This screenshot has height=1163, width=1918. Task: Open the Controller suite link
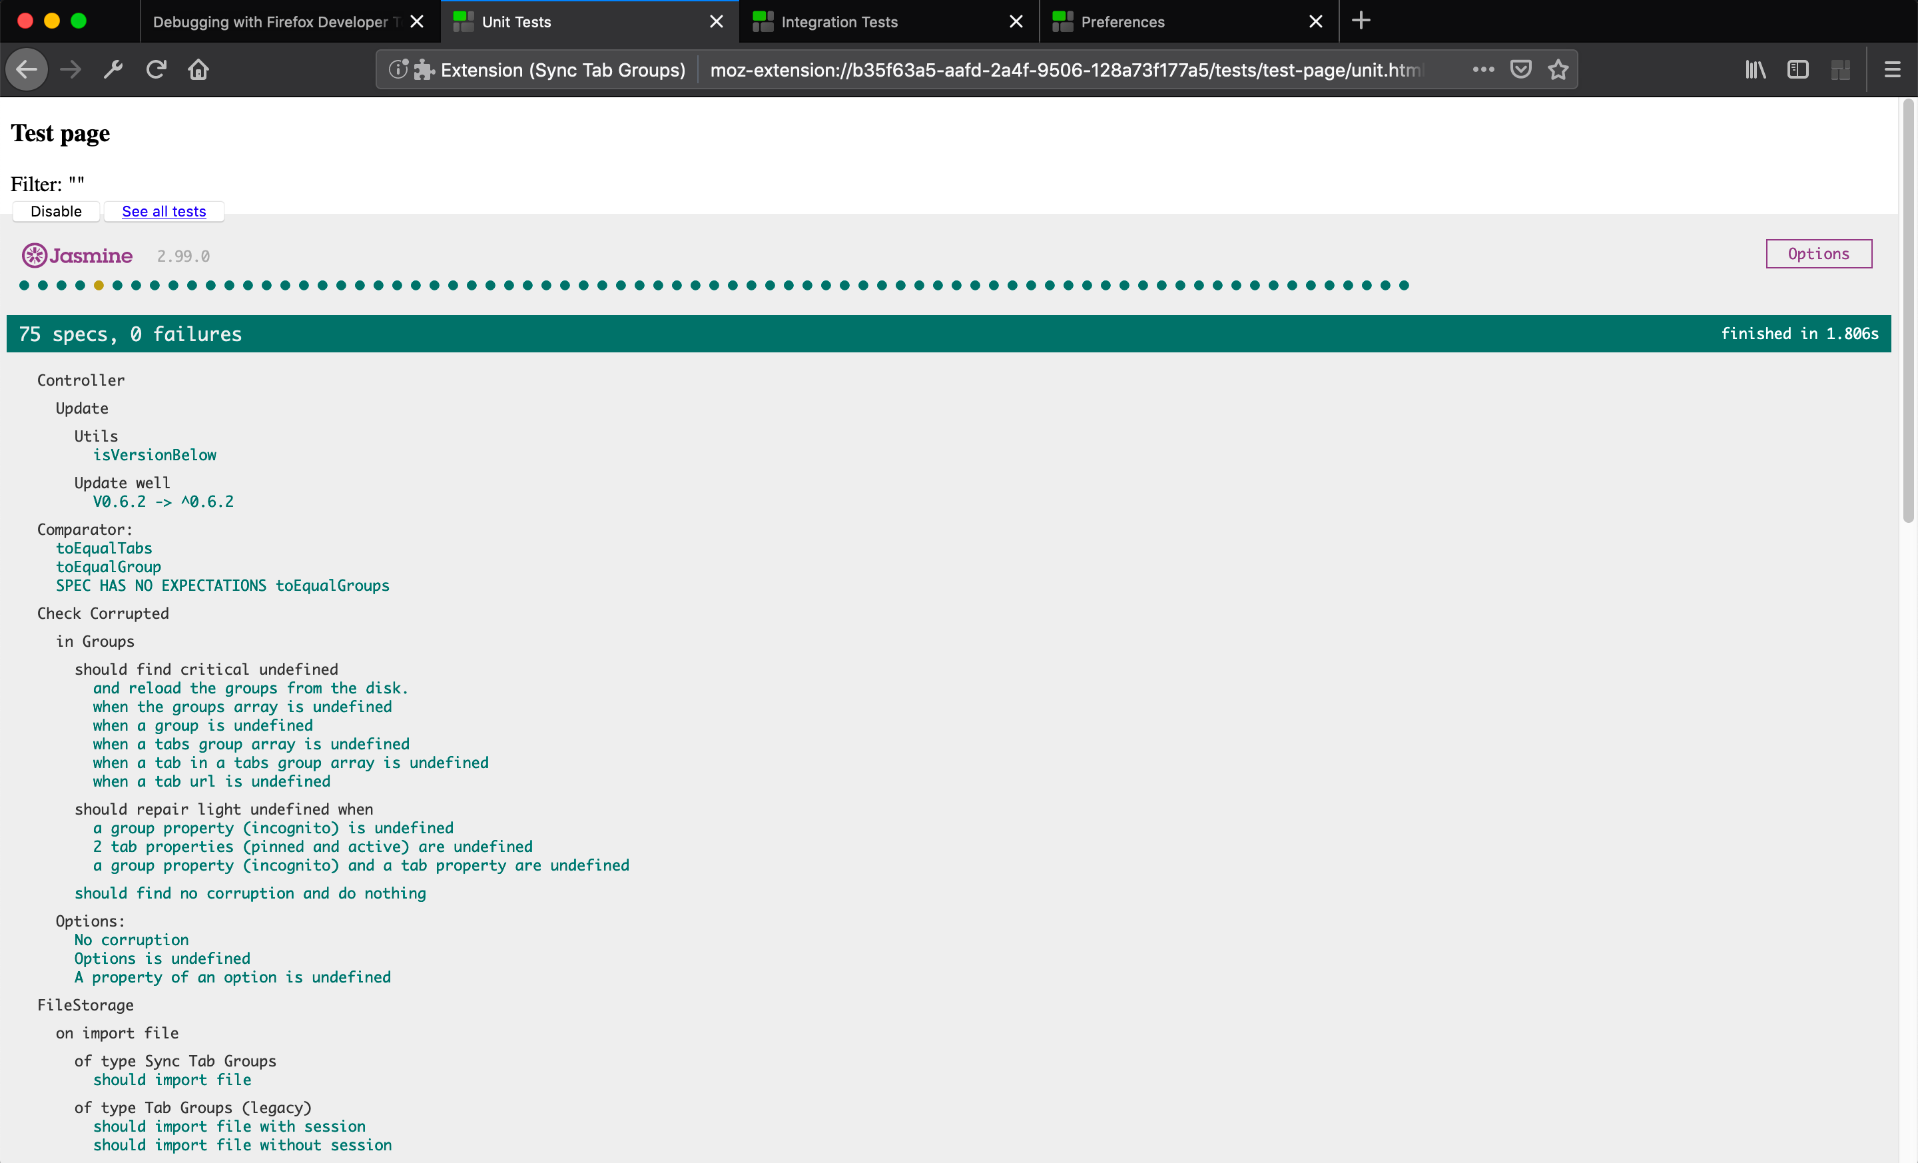pos(81,380)
